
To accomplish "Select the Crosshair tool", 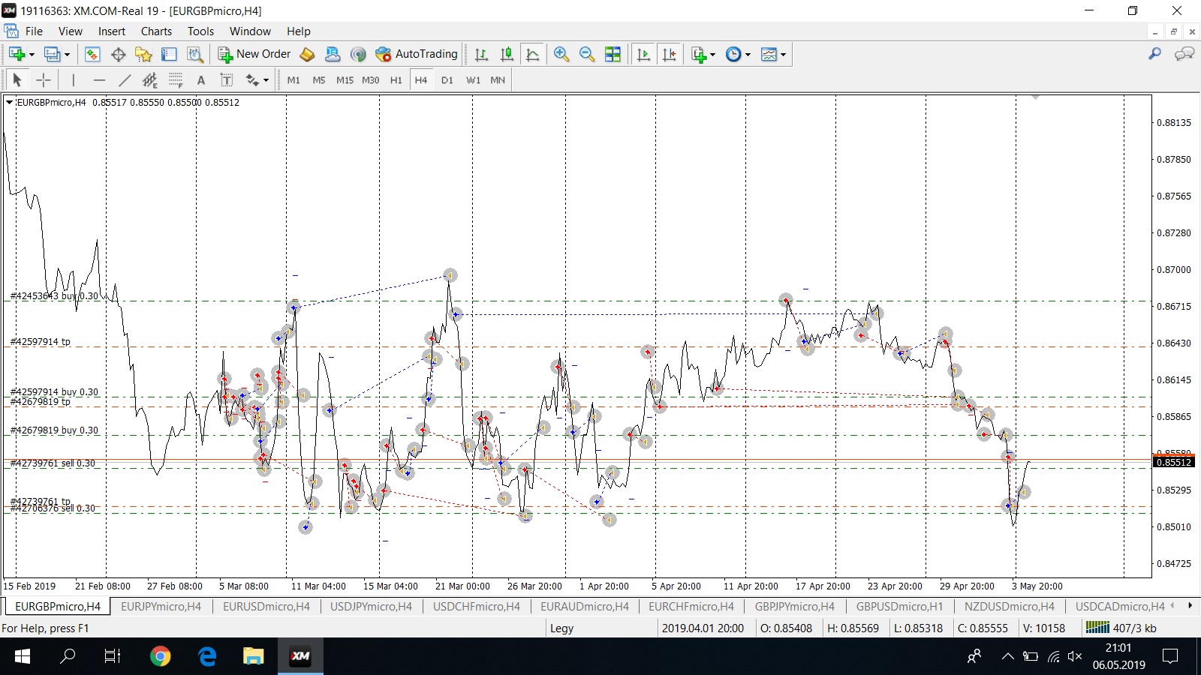I will point(44,79).
